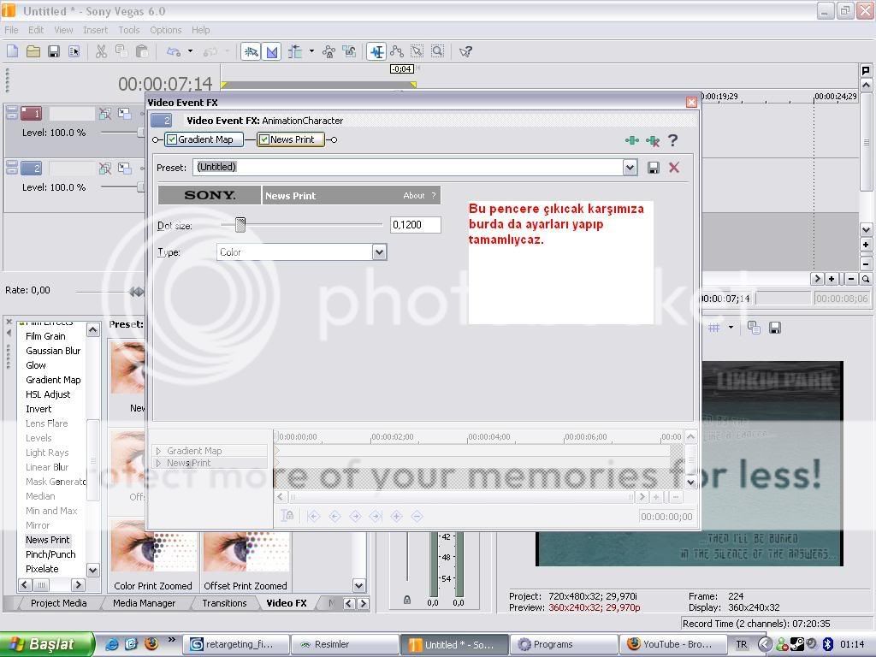This screenshot has width=876, height=657.
Task: Open the Resimler taskbar item
Action: coord(344,645)
